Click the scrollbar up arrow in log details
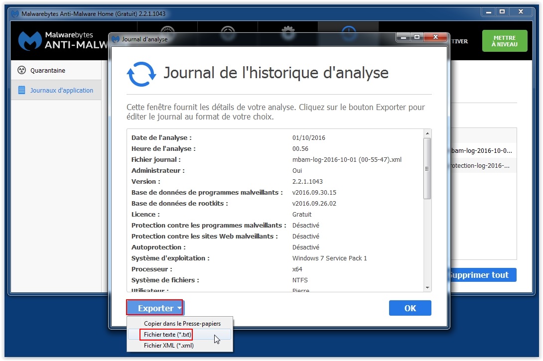This screenshot has width=543, height=361. [427, 133]
